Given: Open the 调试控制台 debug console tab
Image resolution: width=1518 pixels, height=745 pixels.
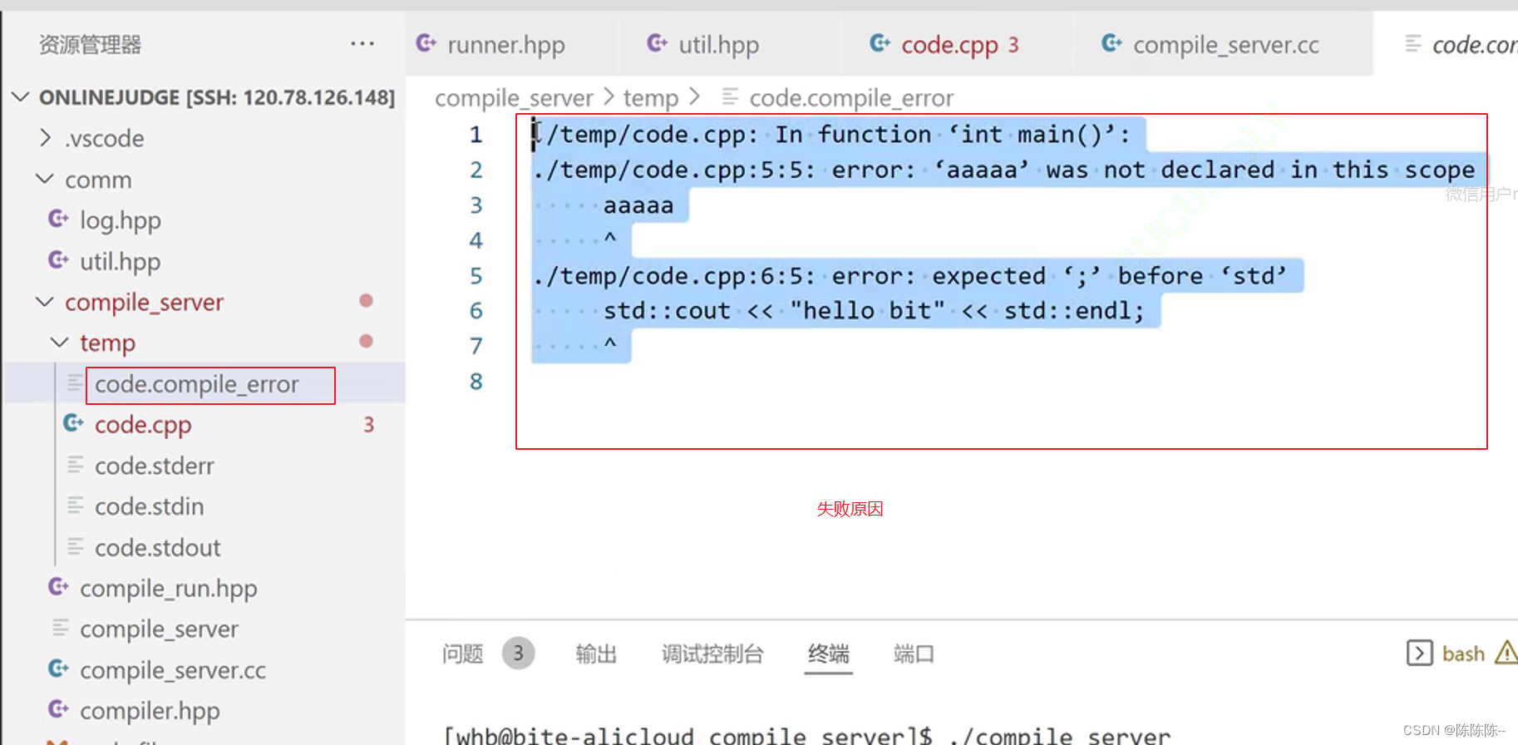Looking at the screenshot, I should pos(712,654).
